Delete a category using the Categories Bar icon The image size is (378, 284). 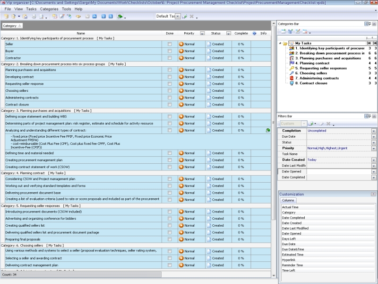click(304, 31)
